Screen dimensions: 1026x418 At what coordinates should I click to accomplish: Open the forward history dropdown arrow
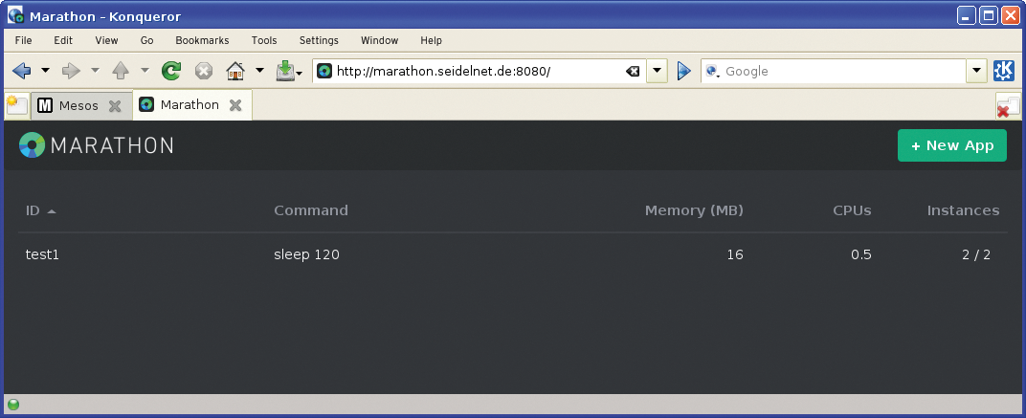coord(95,70)
